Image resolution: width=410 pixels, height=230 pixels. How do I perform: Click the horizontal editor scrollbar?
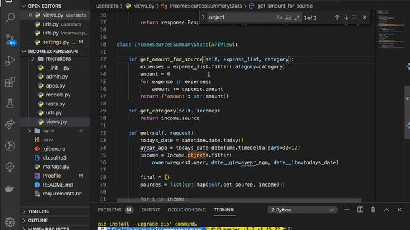(239, 200)
